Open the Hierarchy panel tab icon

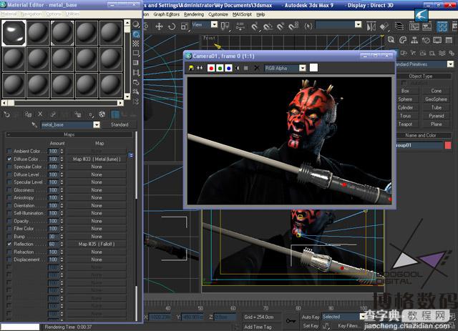coord(414,40)
